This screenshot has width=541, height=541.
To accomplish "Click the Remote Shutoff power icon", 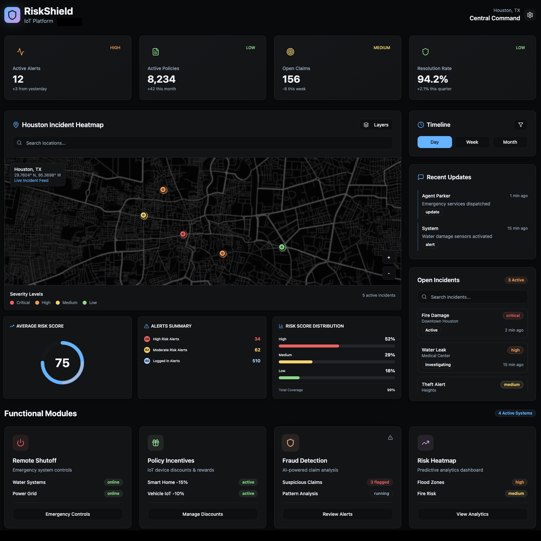I will 21,443.
